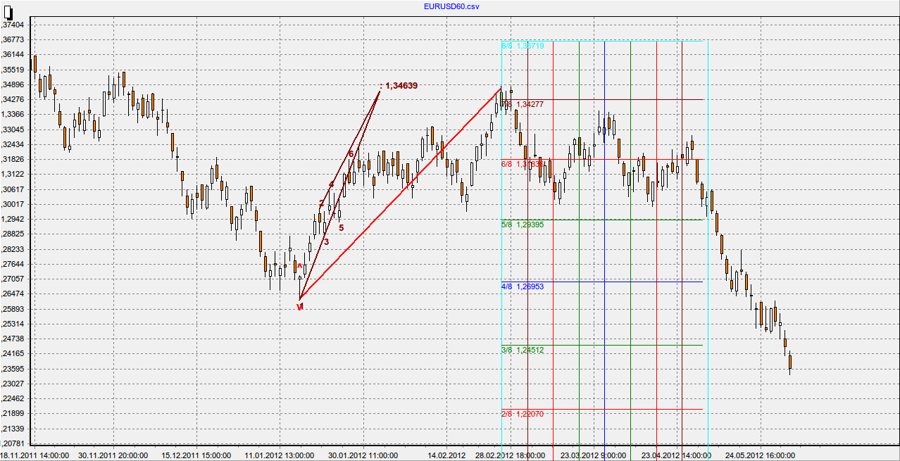The height and width of the screenshot is (461, 900).
Task: Click the 1,3366 price axis label
Action: [13, 114]
